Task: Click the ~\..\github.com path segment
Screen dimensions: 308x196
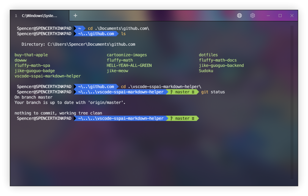Action: [x=96, y=34]
